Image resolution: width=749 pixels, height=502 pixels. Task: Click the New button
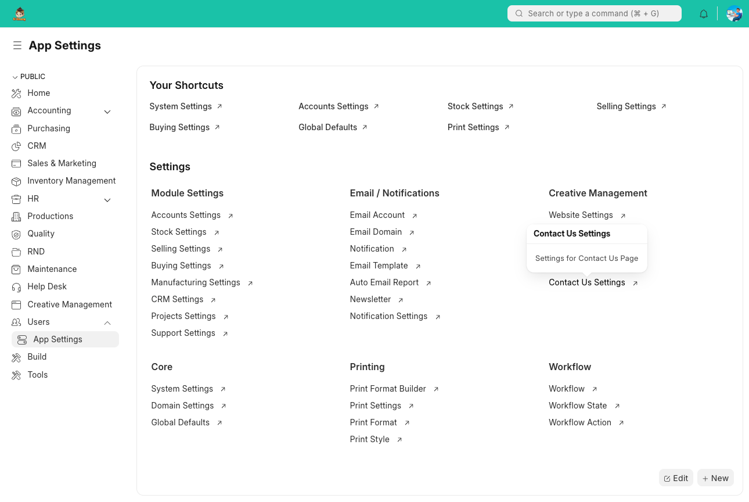pyautogui.click(x=715, y=478)
